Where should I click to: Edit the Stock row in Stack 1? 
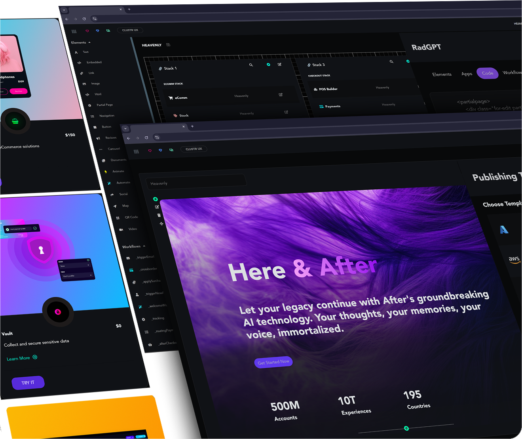pyautogui.click(x=286, y=113)
